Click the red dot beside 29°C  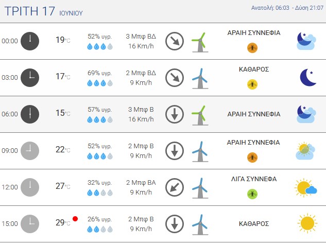(75, 219)
